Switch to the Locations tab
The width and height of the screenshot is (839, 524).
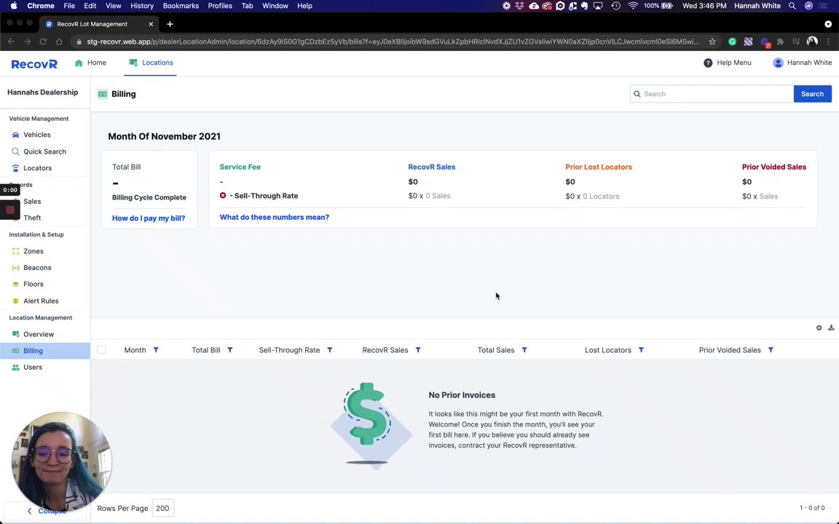pos(150,63)
